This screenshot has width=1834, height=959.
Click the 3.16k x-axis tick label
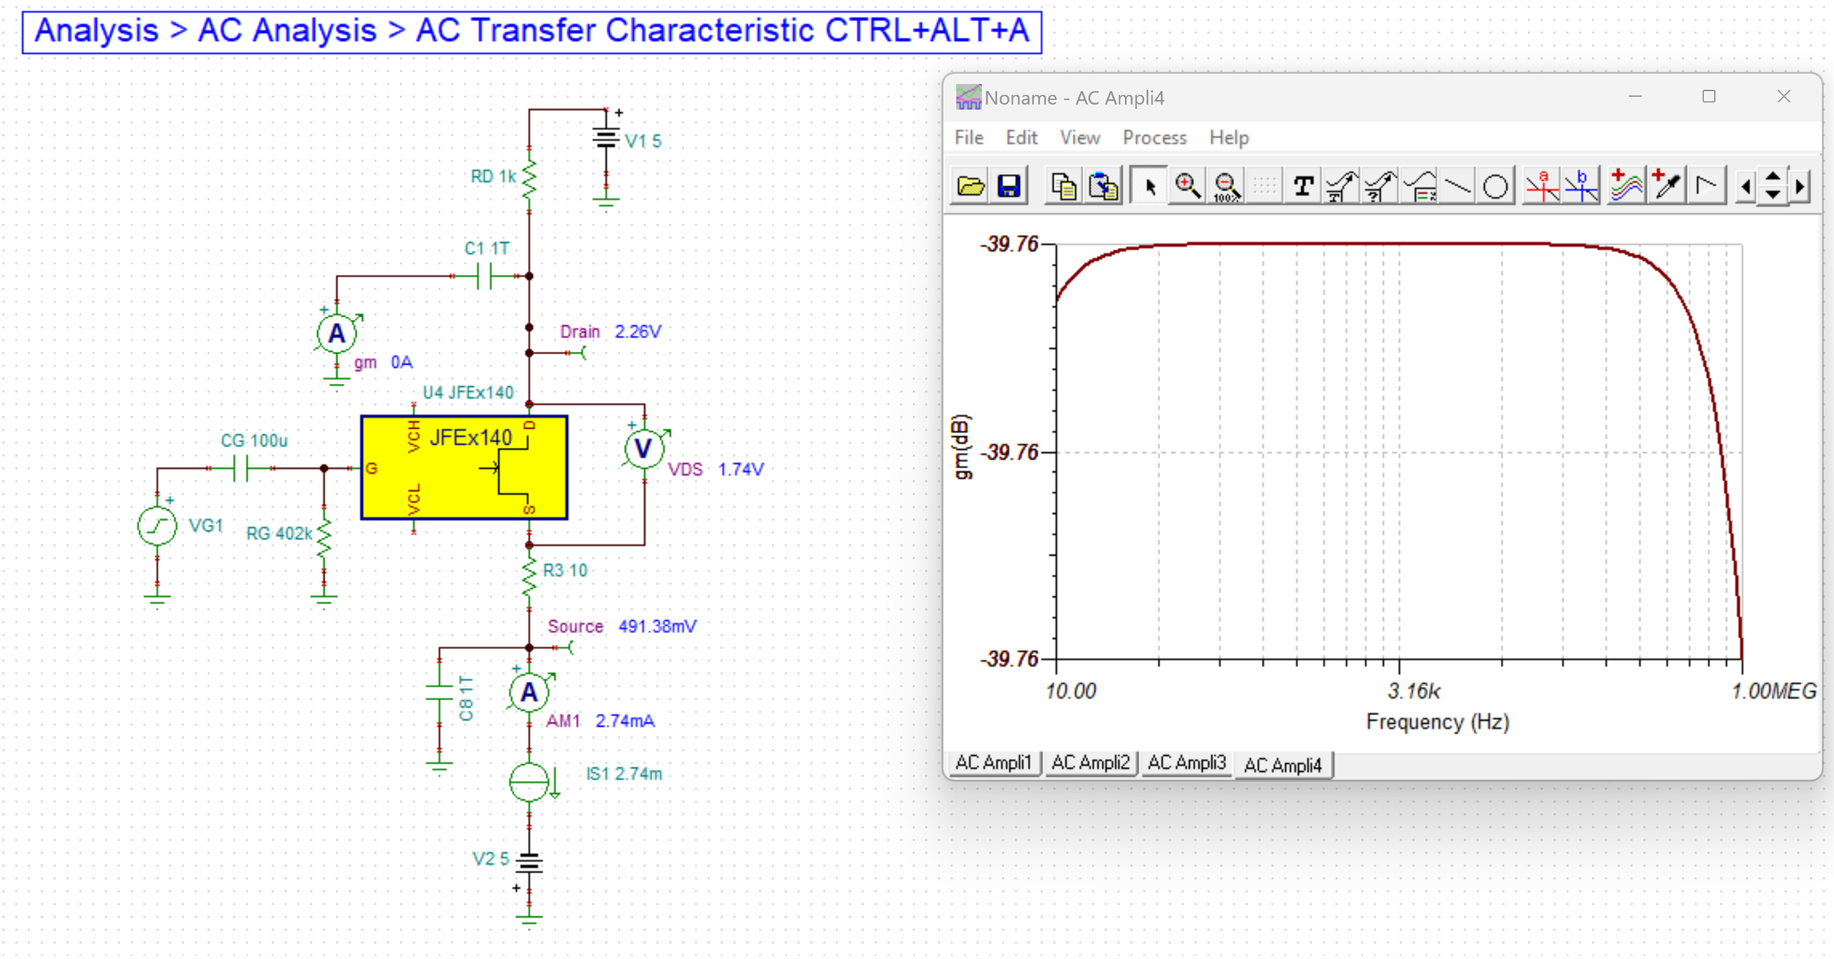(x=1414, y=692)
